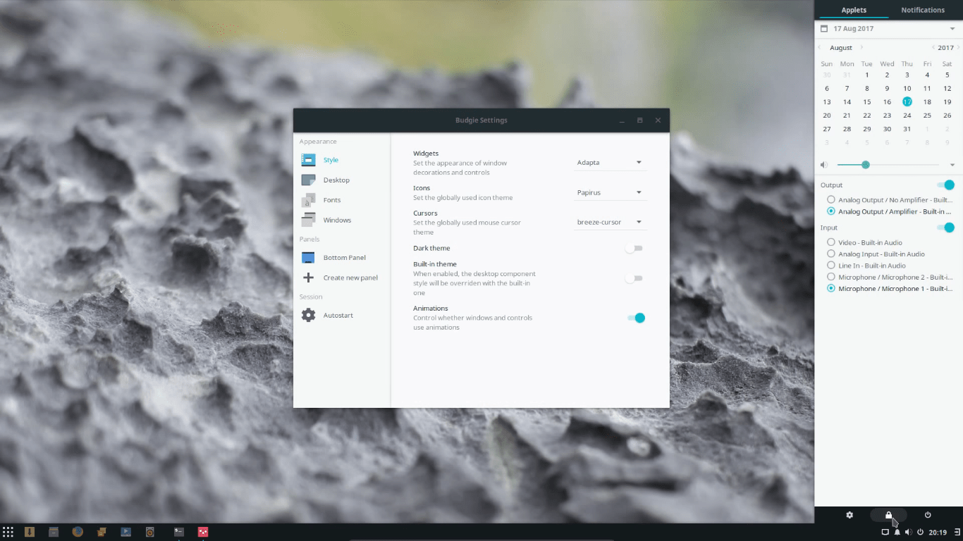
Task: Toggle the Output section switch
Action: point(945,185)
